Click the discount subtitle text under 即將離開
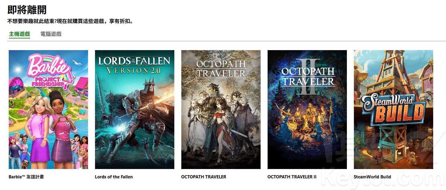The image size is (446, 190). 70,21
